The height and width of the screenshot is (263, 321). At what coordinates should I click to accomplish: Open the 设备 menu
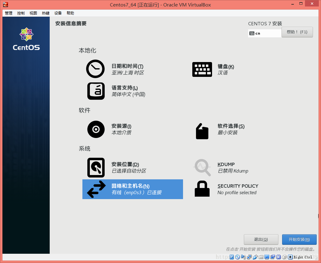point(58,13)
